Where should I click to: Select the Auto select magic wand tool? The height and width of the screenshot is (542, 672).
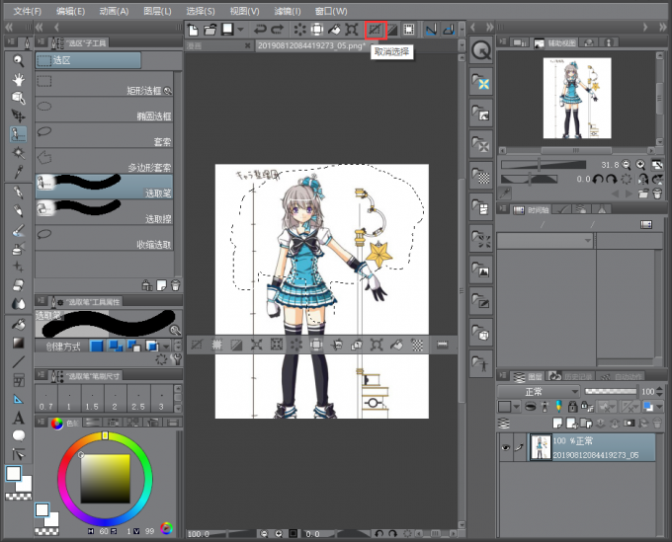pos(18,153)
